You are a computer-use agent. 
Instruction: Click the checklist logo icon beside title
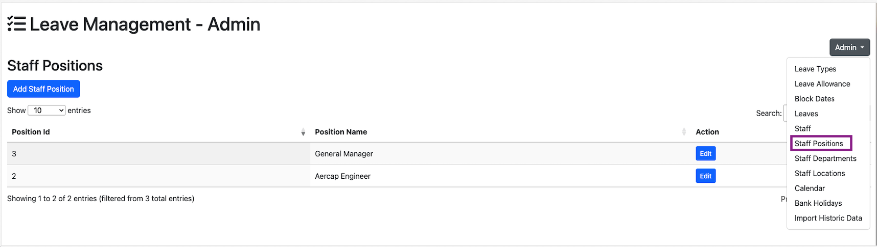click(x=16, y=24)
